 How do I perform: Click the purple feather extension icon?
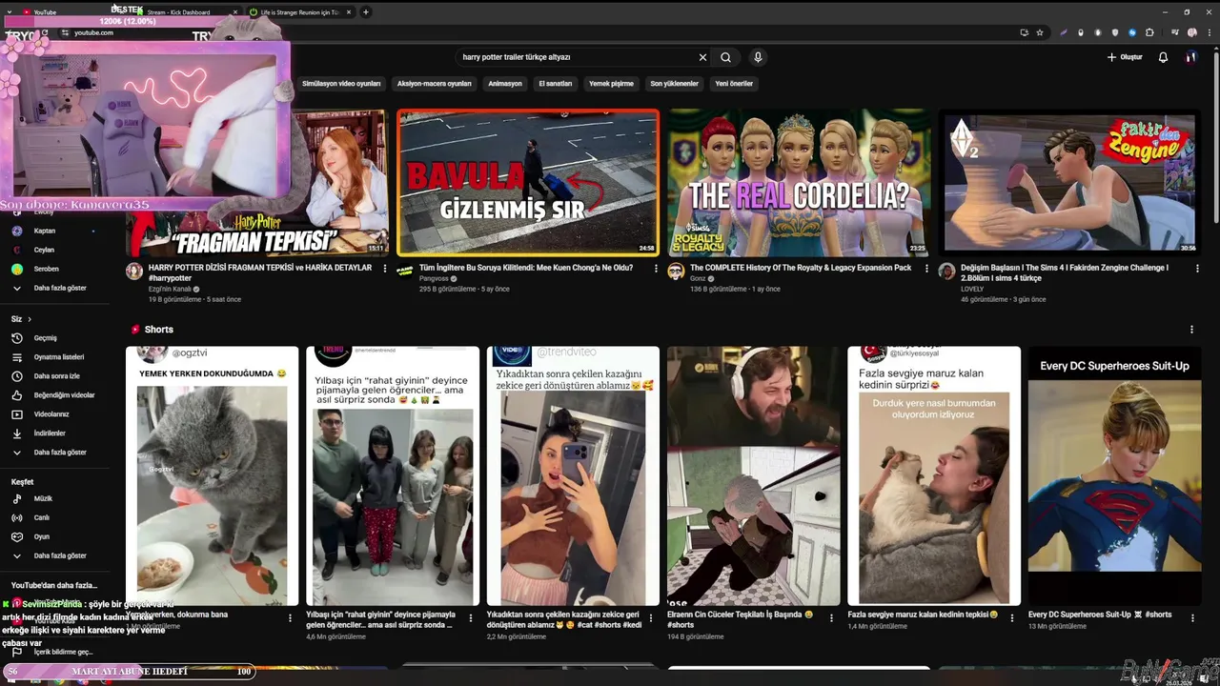click(1064, 32)
